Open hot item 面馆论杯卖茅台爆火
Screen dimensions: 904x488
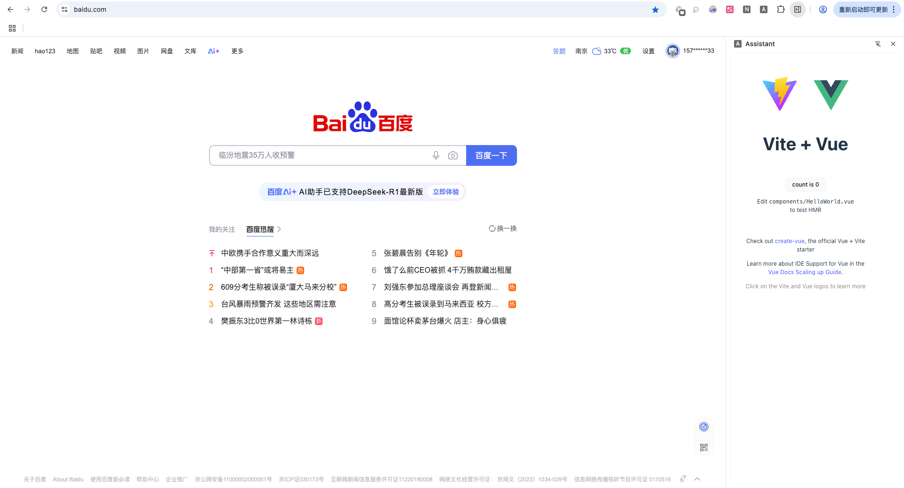[x=445, y=321]
